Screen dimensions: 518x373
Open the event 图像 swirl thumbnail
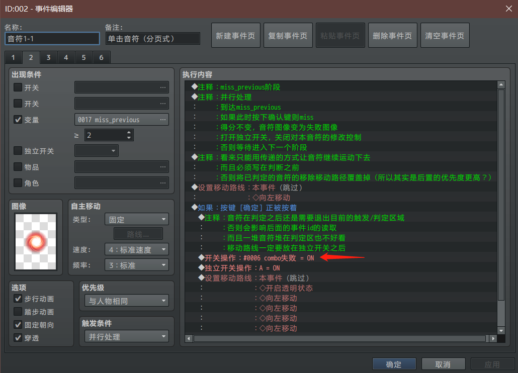(x=36, y=242)
